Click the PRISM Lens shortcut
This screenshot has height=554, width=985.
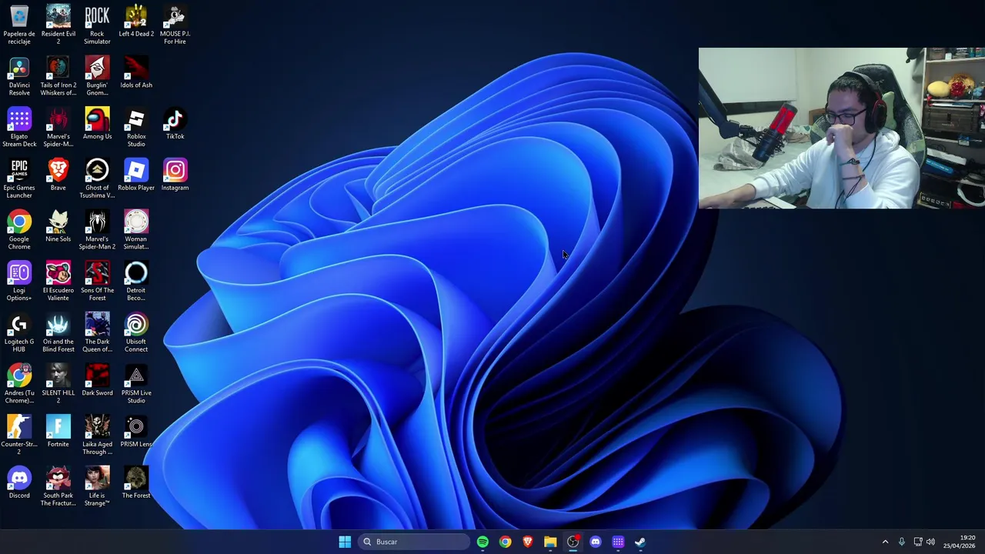136,432
